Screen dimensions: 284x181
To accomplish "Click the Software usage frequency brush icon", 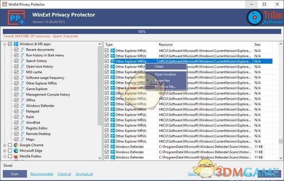I will [22, 78].
